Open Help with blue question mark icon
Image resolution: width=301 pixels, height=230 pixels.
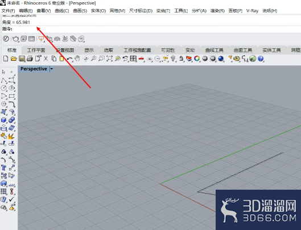pyautogui.click(x=261, y=58)
